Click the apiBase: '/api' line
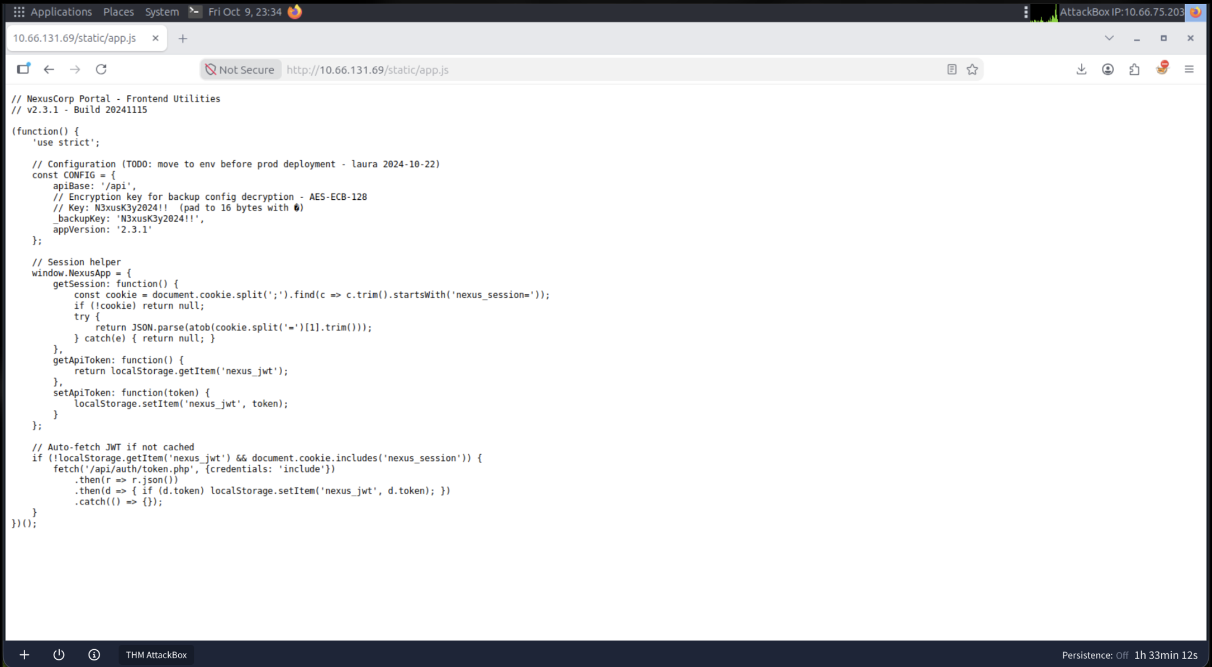This screenshot has width=1212, height=667. point(94,186)
